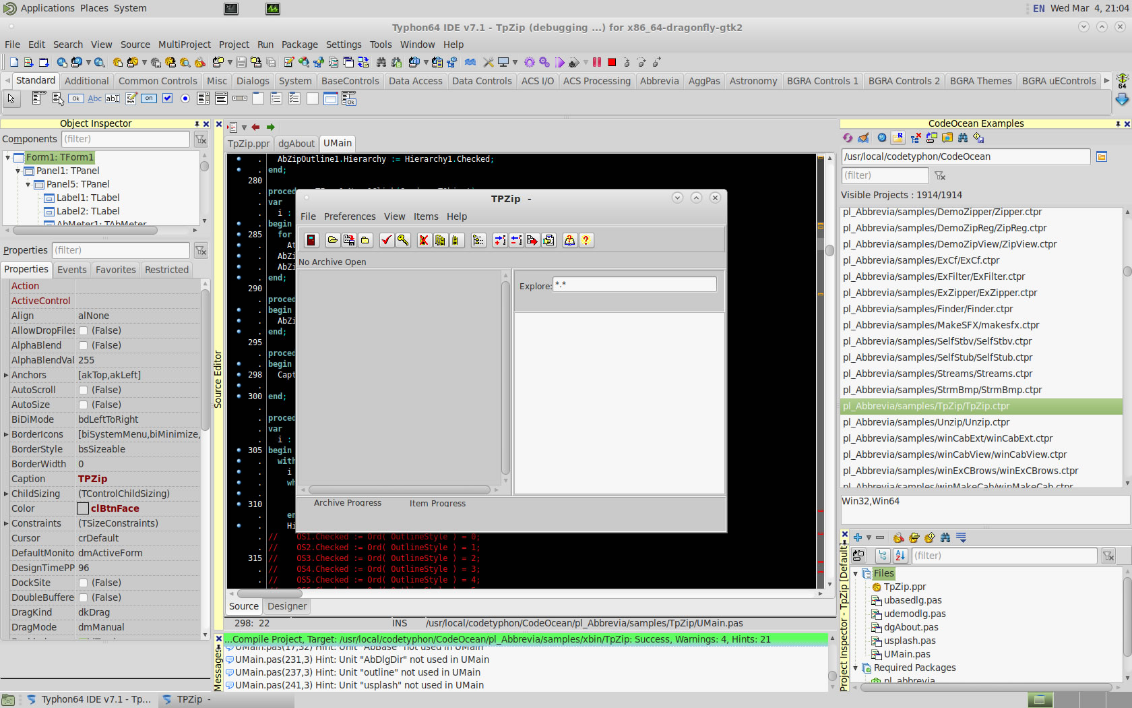This screenshot has height=708, width=1132.
Task: Click the CodeOcean path input field
Action: [966, 156]
